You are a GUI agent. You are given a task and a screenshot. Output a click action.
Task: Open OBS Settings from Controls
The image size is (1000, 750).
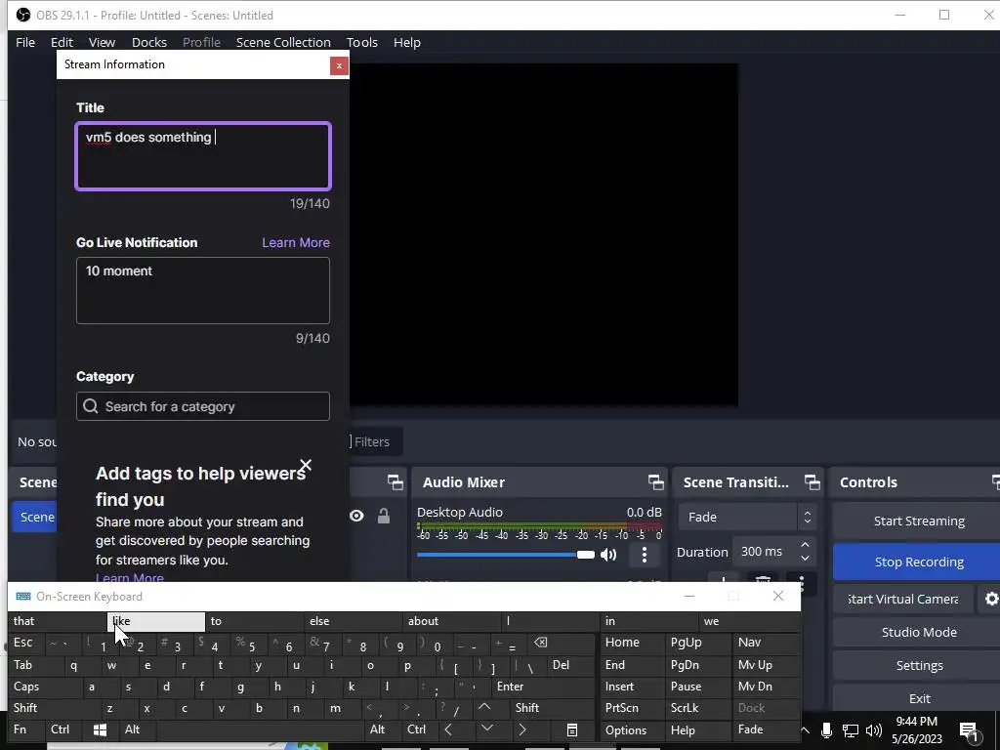[918, 665]
